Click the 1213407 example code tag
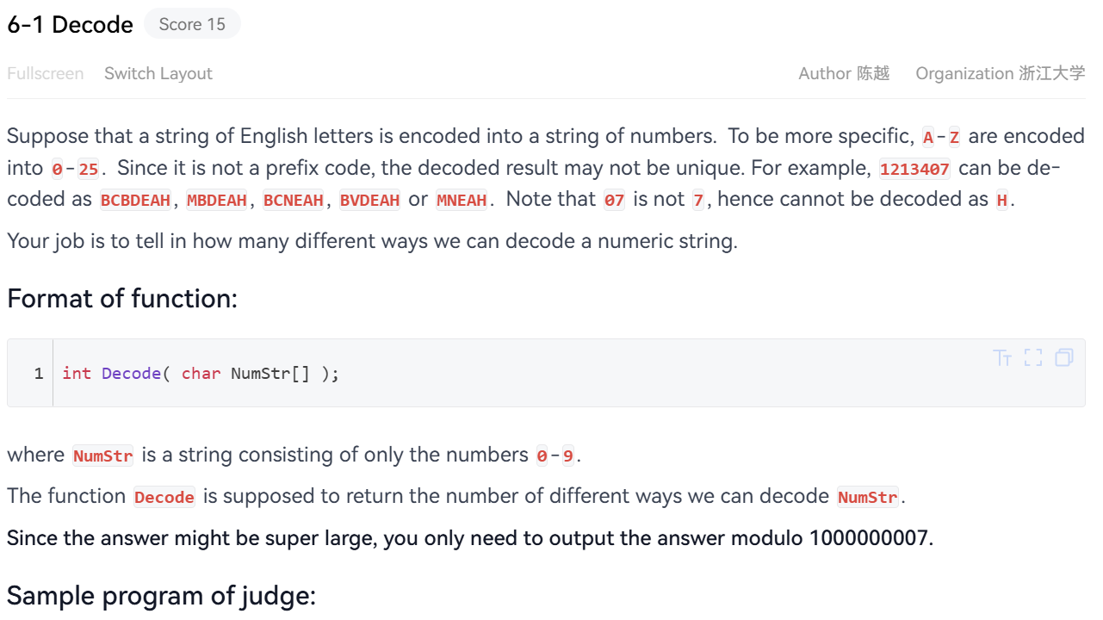This screenshot has height=620, width=1103. pyautogui.click(x=914, y=169)
